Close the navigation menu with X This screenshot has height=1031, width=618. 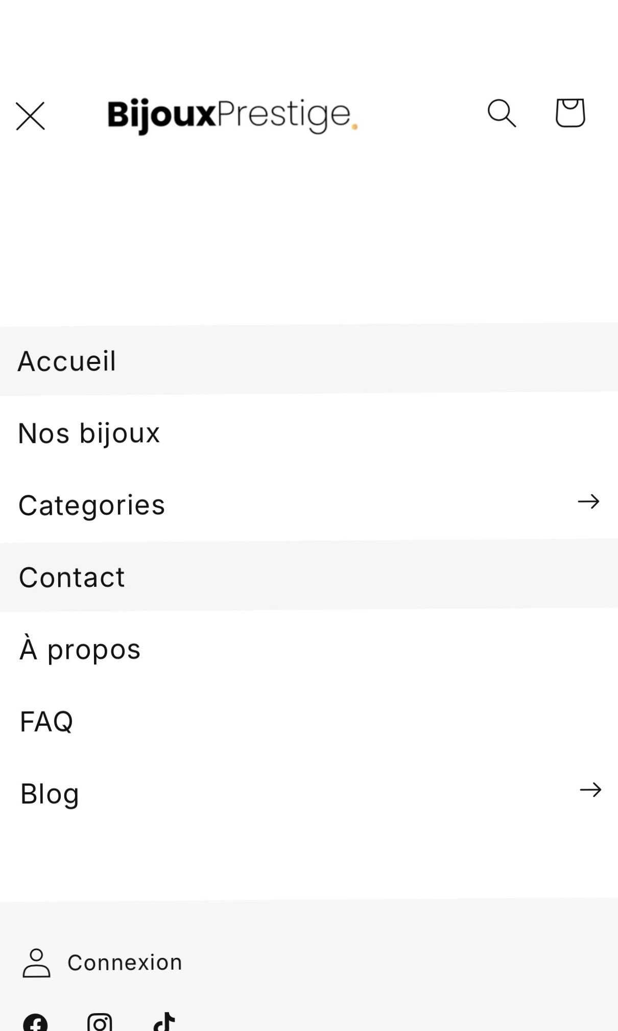coord(31,116)
